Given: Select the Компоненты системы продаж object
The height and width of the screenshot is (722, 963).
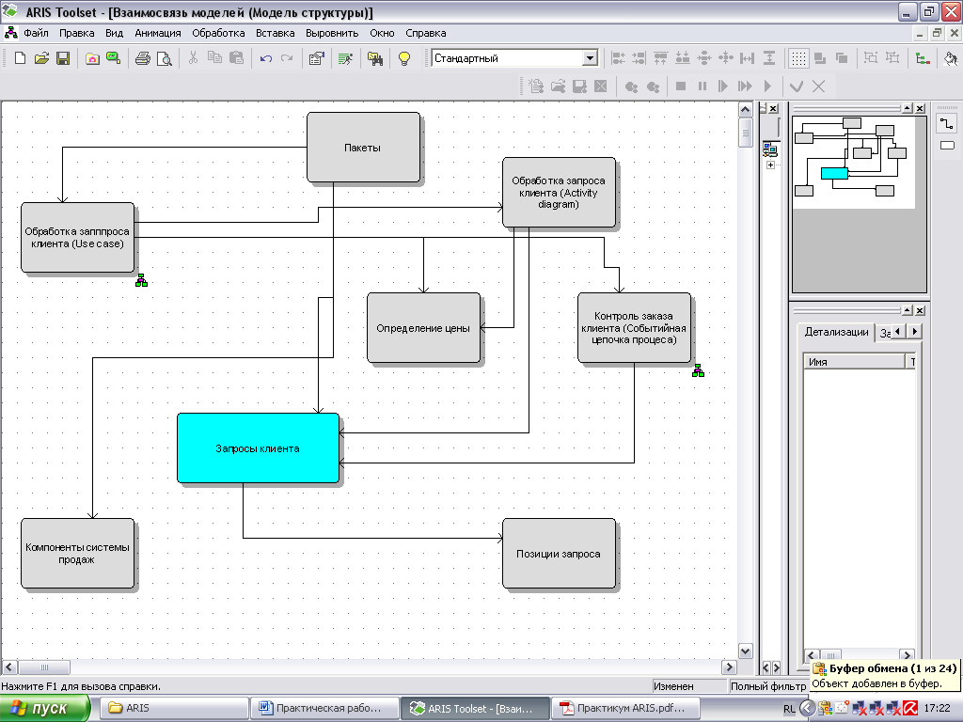Looking at the screenshot, I should [x=77, y=553].
